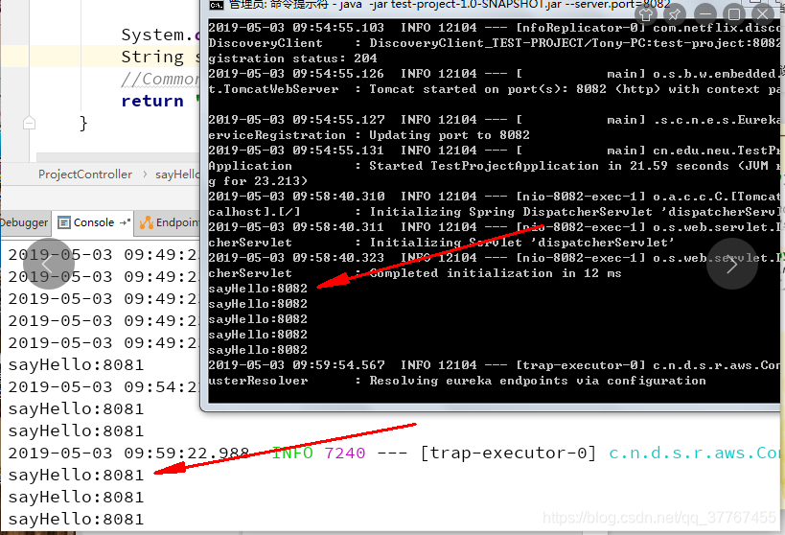Click the '//Common' comment line in editor

coord(160,79)
